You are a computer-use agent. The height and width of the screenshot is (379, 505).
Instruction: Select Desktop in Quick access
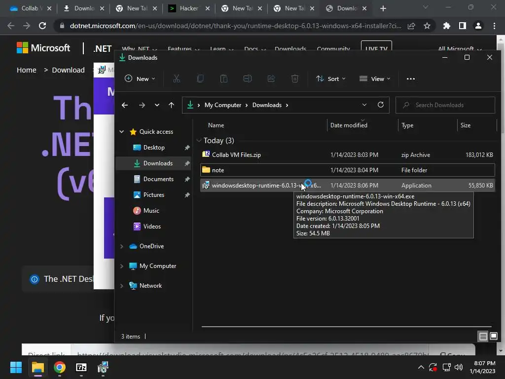tap(153, 147)
